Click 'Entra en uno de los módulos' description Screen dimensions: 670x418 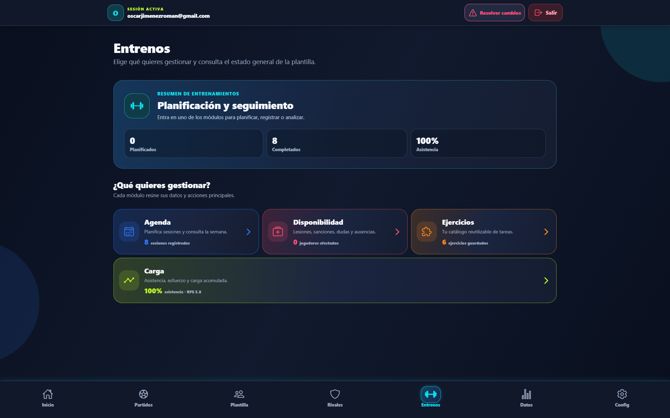point(231,117)
